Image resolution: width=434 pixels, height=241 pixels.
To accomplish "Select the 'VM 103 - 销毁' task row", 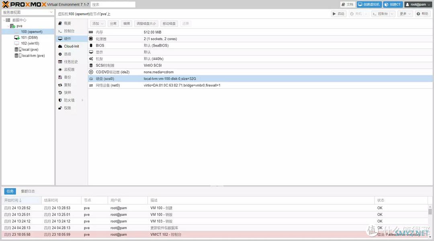I will click(x=215, y=221).
